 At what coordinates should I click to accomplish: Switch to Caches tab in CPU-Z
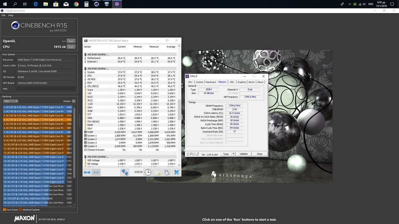[199, 82]
